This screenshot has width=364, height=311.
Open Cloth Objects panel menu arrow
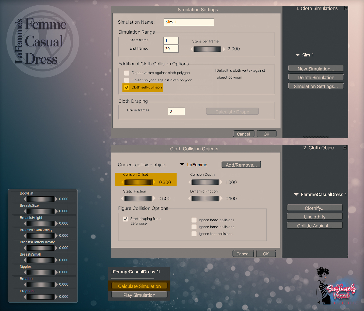345,147
